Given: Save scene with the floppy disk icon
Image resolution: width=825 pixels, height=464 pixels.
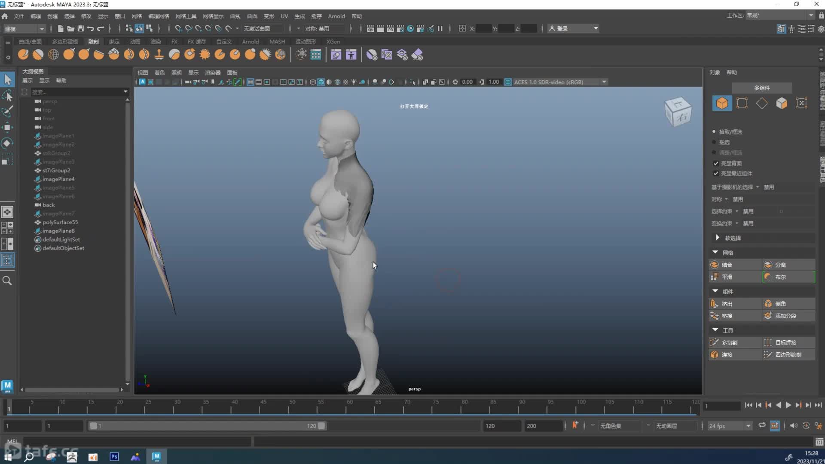Looking at the screenshot, I should point(80,28).
